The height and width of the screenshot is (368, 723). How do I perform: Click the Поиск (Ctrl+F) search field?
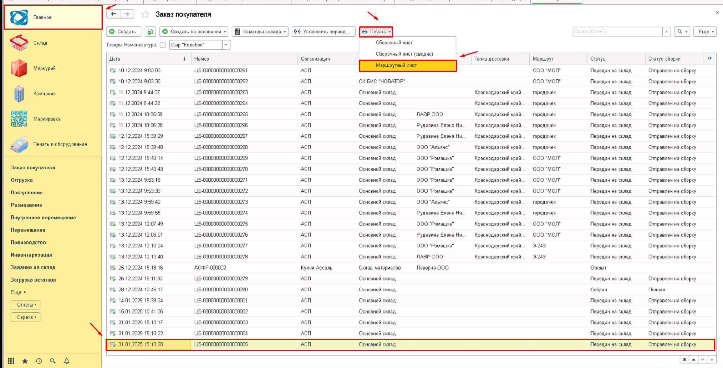[x=617, y=32]
